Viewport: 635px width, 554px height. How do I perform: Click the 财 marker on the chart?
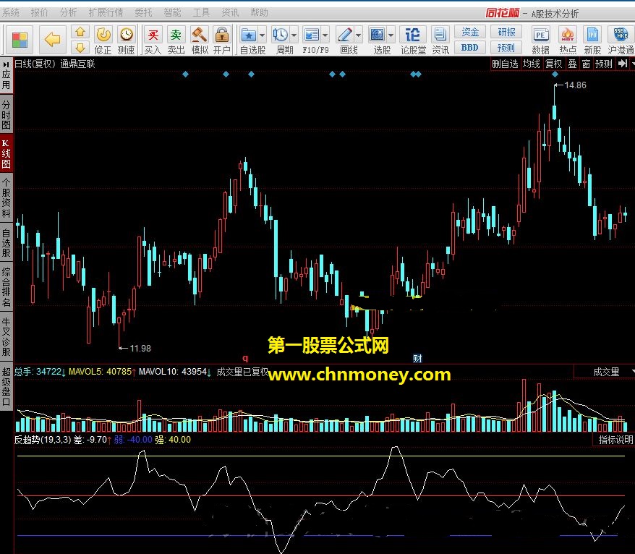[417, 359]
